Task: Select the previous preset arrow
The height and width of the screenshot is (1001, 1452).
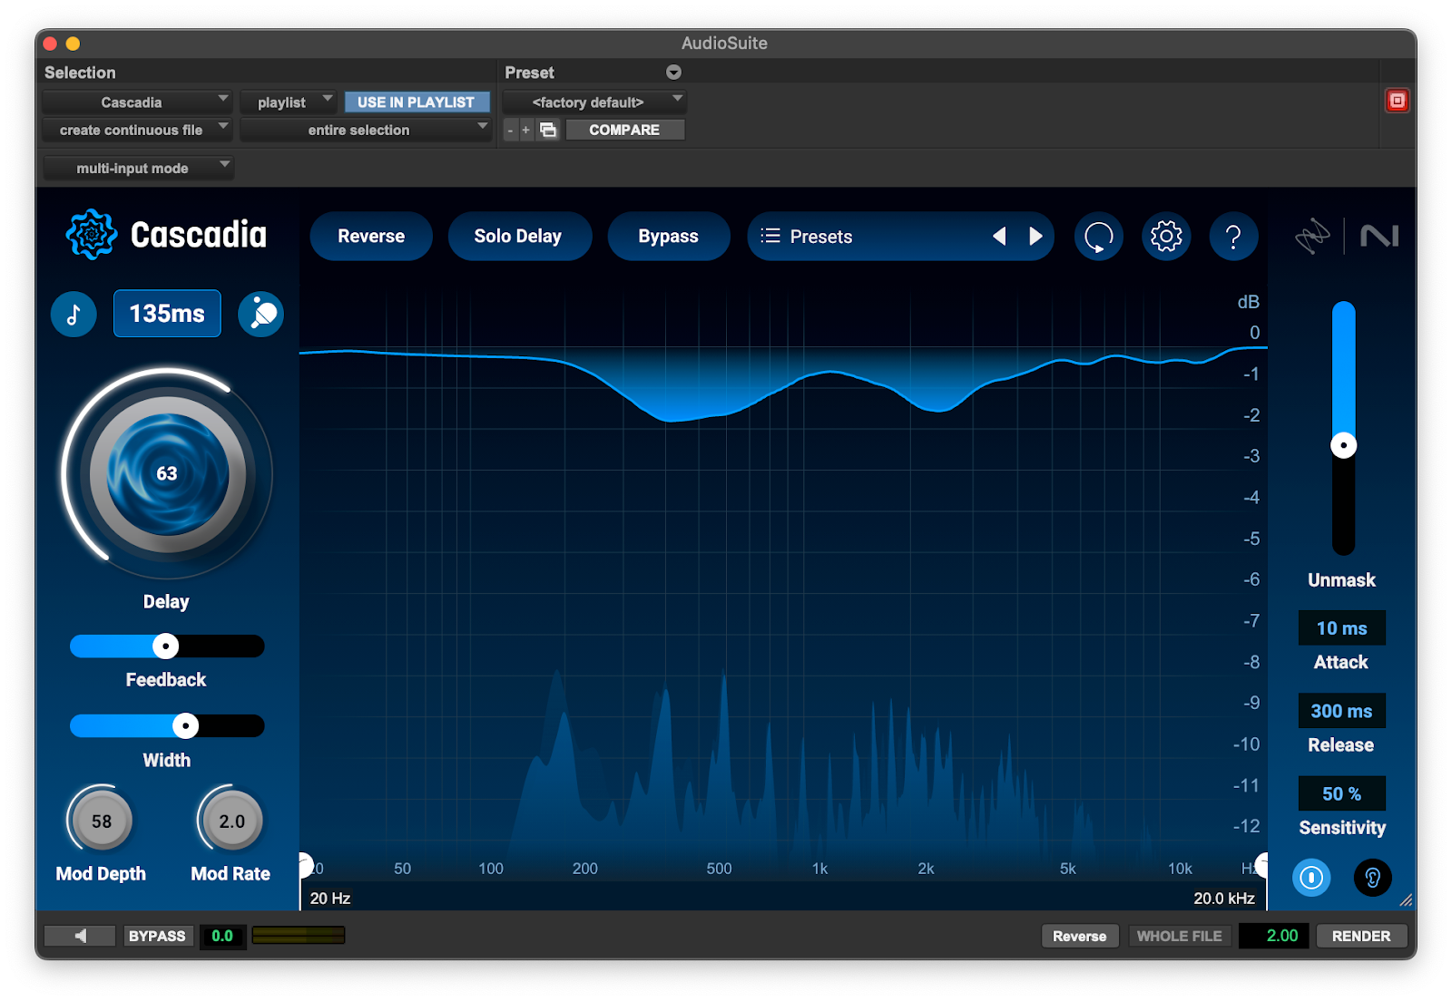Action: [999, 237]
